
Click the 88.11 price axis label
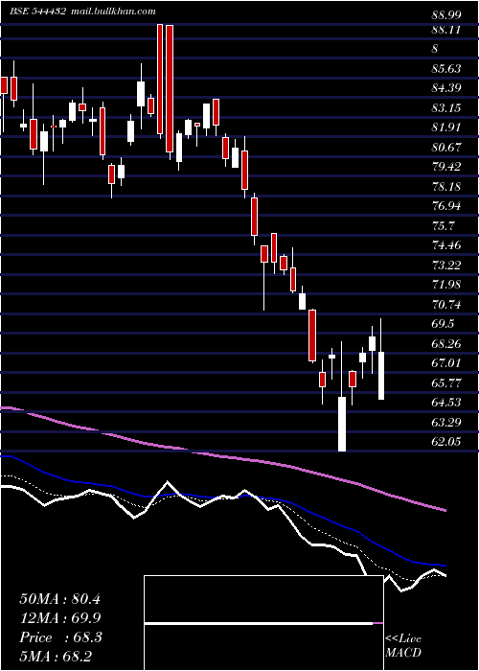click(446, 30)
